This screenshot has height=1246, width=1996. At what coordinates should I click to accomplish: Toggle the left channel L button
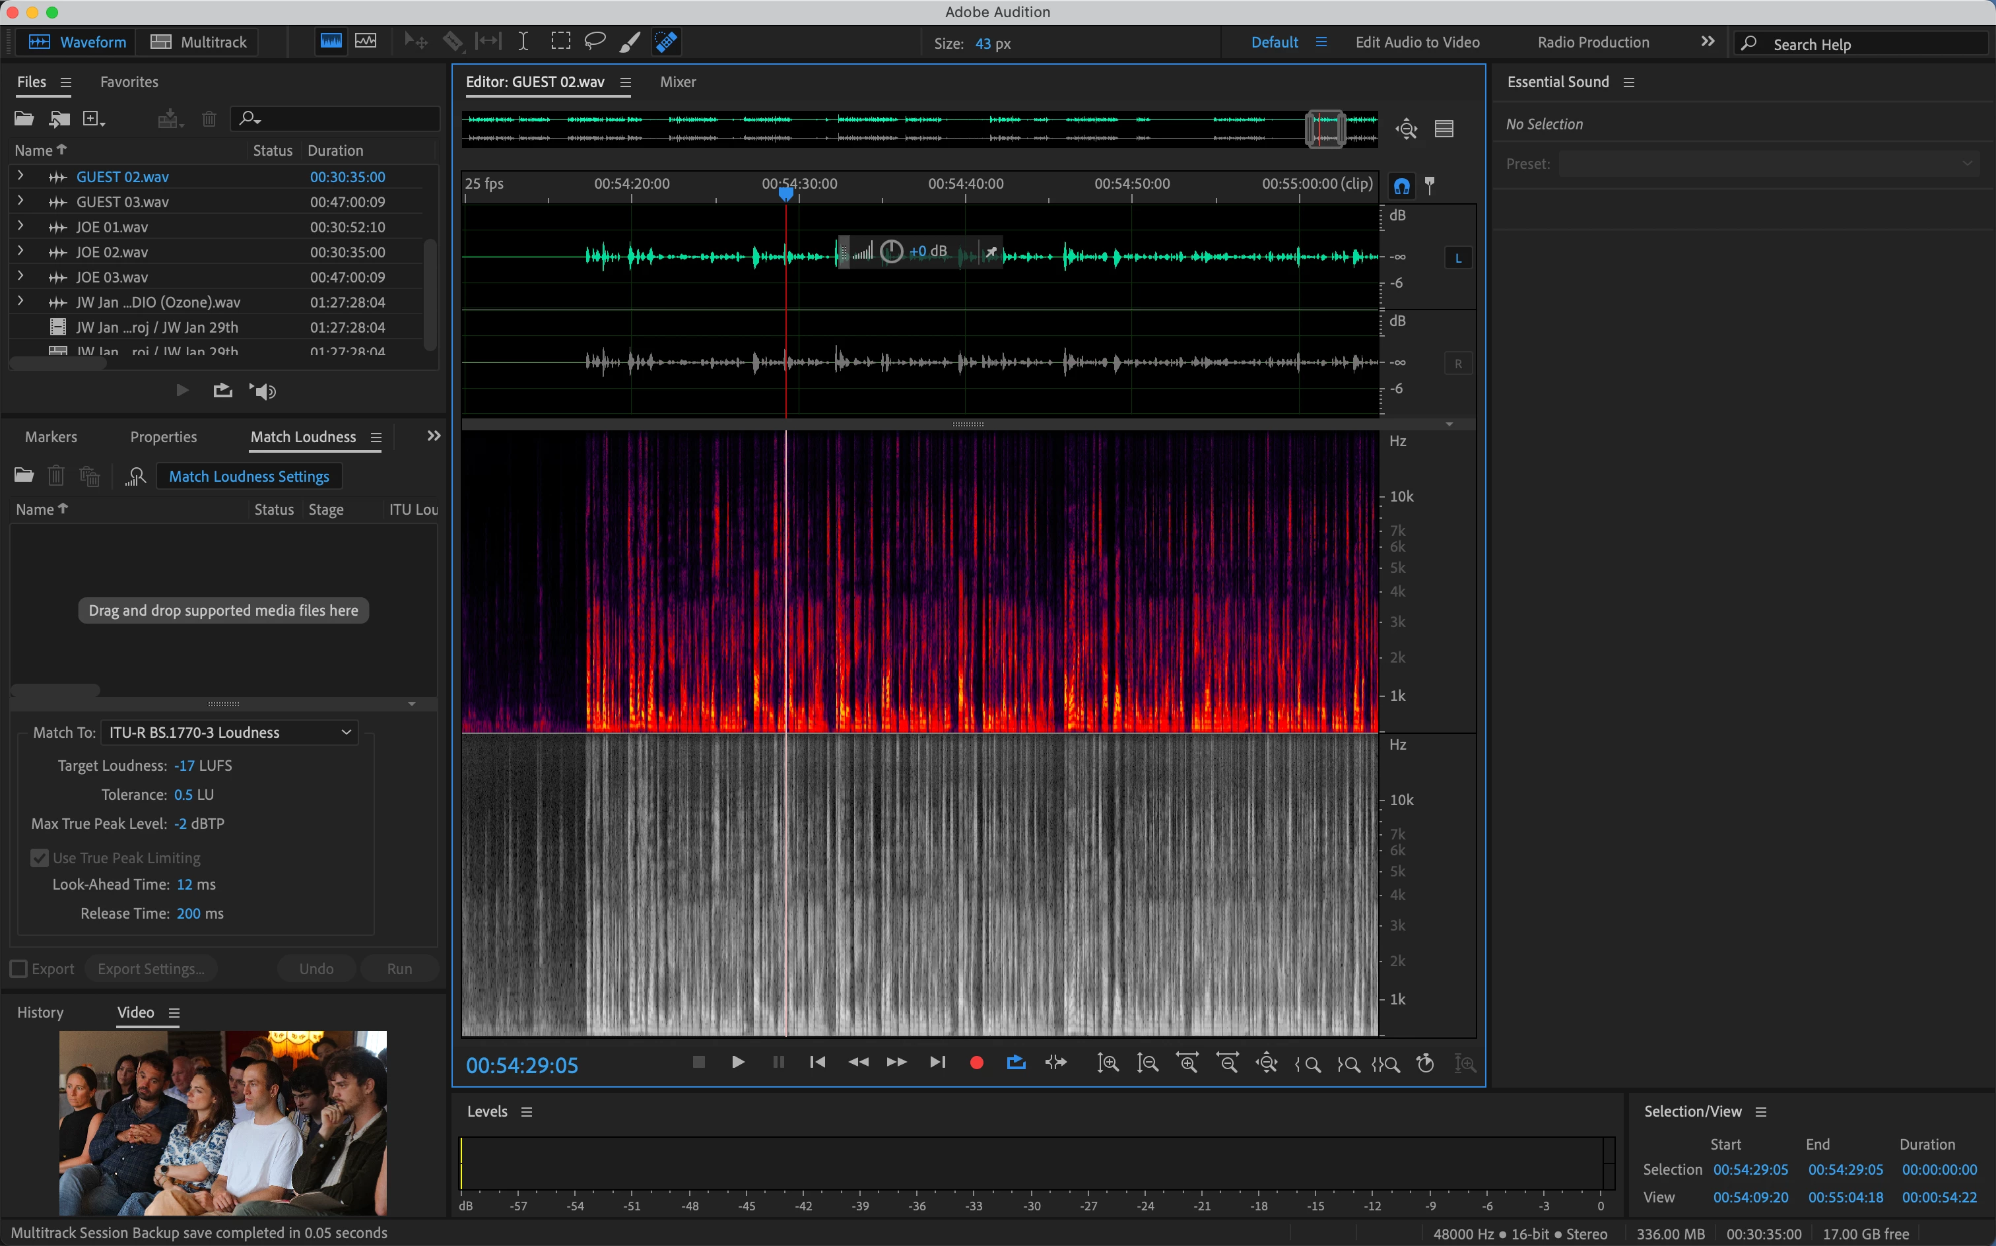point(1458,258)
